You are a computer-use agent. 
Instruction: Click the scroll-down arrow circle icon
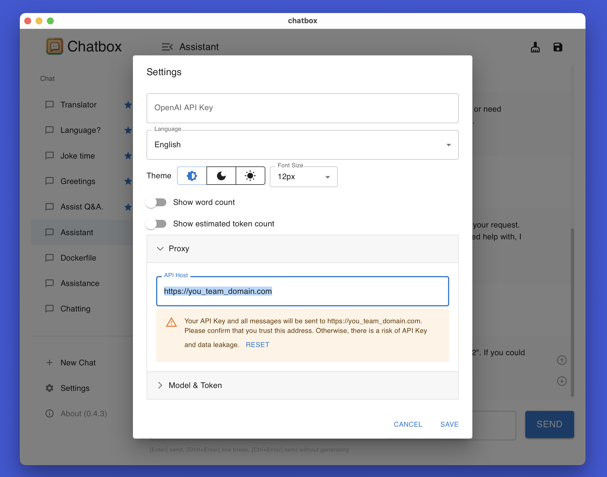pyautogui.click(x=561, y=381)
